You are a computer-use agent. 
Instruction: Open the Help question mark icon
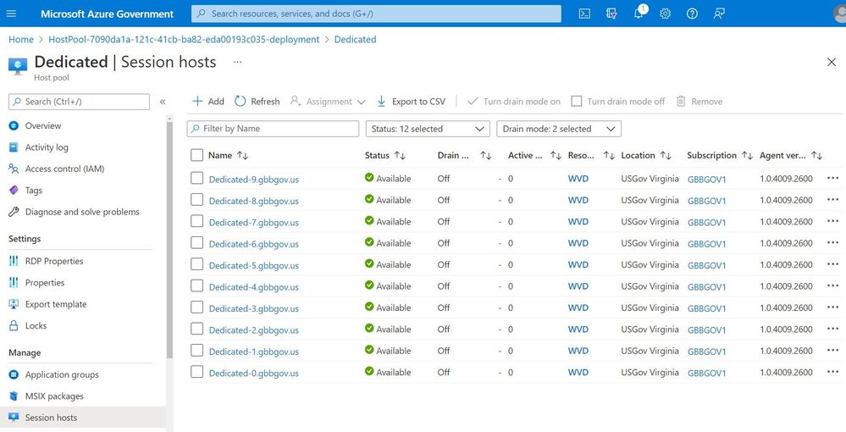point(692,14)
